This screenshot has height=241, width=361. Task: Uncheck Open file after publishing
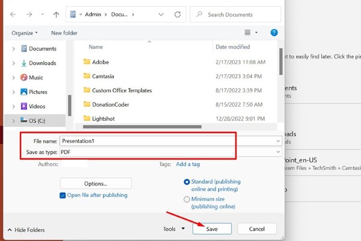[63, 195]
